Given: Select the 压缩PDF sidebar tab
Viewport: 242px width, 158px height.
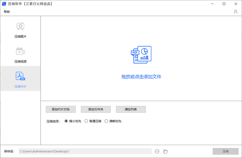Looking at the screenshot, I should tap(20, 78).
